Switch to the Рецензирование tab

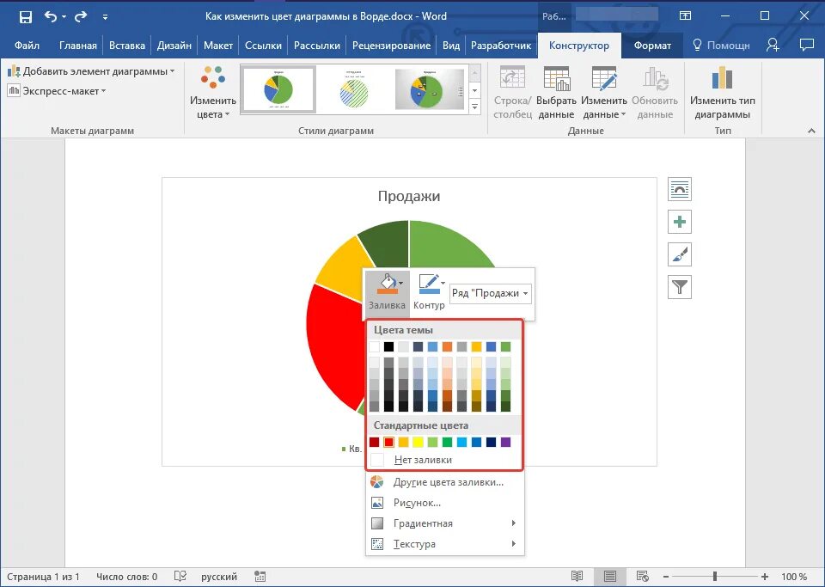click(x=392, y=46)
